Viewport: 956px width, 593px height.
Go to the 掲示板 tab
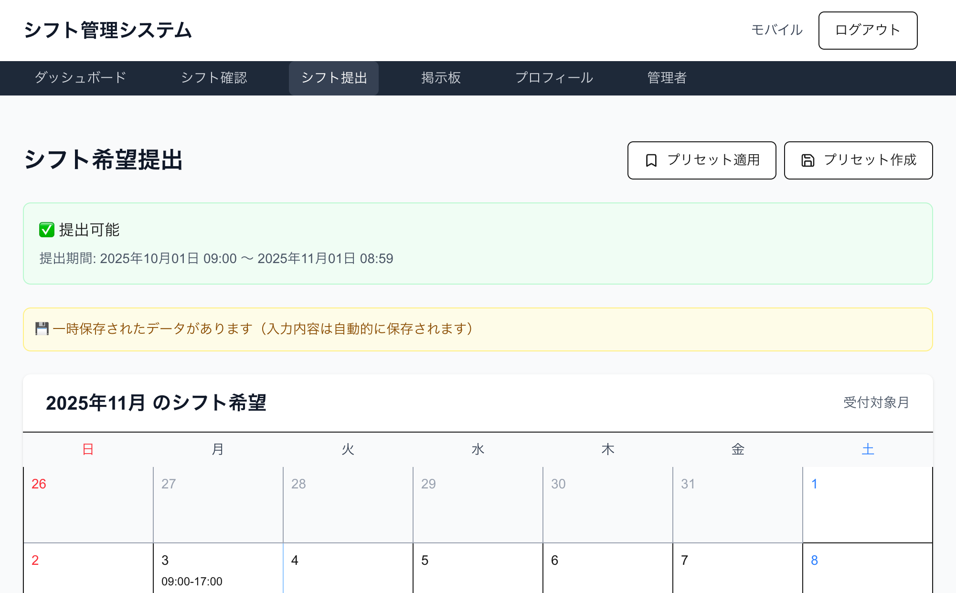click(x=441, y=78)
